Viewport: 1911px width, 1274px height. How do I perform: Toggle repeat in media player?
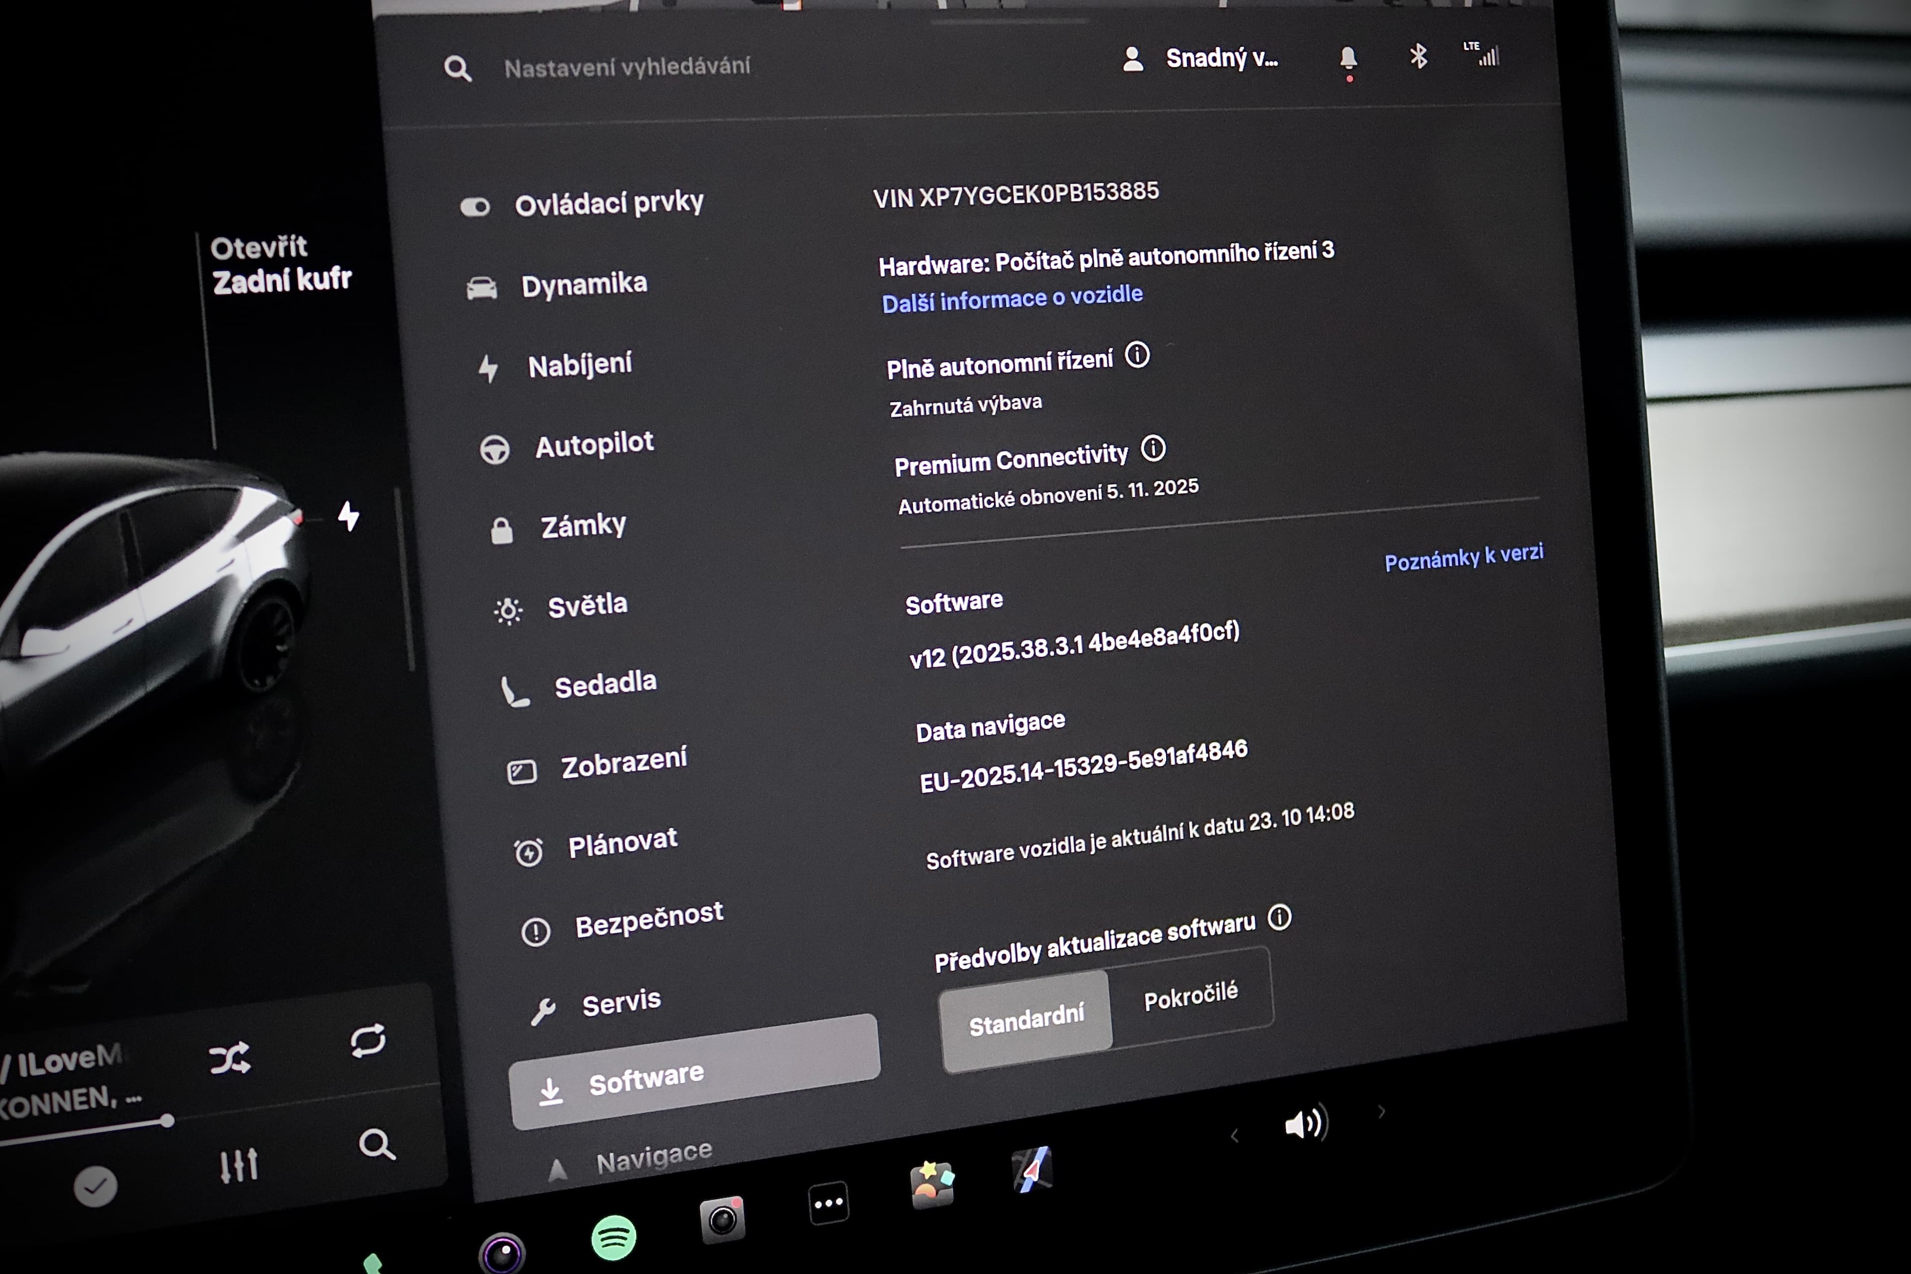[368, 1041]
